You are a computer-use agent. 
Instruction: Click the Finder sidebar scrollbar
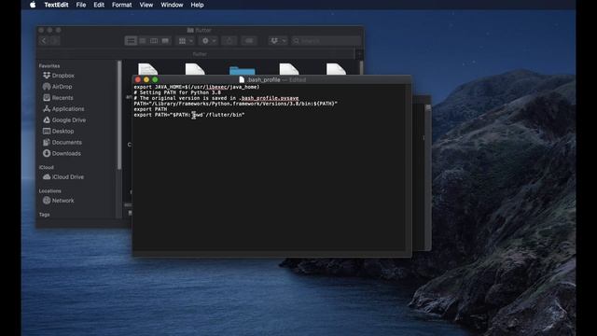(119, 114)
